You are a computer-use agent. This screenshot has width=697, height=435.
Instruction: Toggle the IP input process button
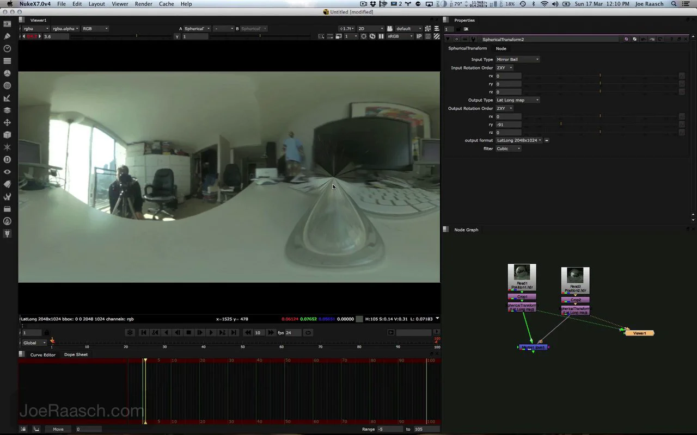[x=419, y=36]
